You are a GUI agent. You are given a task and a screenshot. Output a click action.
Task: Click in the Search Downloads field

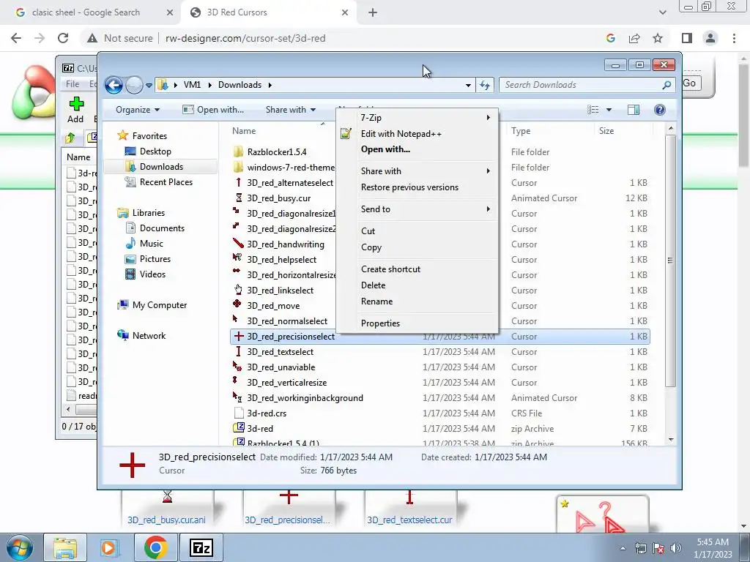579,85
